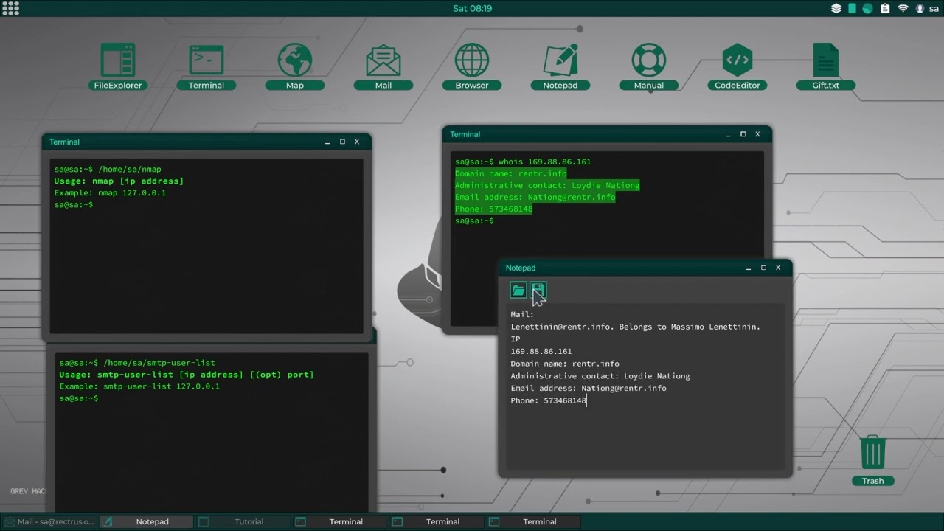944x531 pixels.
Task: Click the open-file folder icon in Notepad
Action: 518,290
